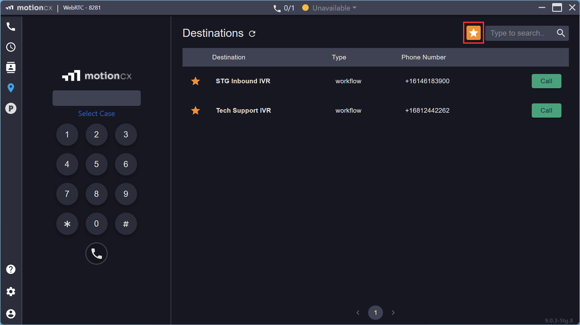Viewport: 580px width, 325px height.
Task: Click Tech Support IVR destination name
Action: (x=243, y=110)
